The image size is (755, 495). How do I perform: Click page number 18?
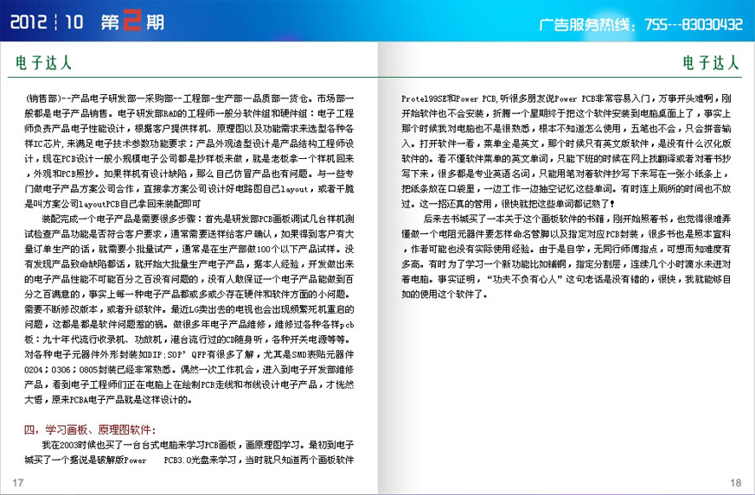736,483
